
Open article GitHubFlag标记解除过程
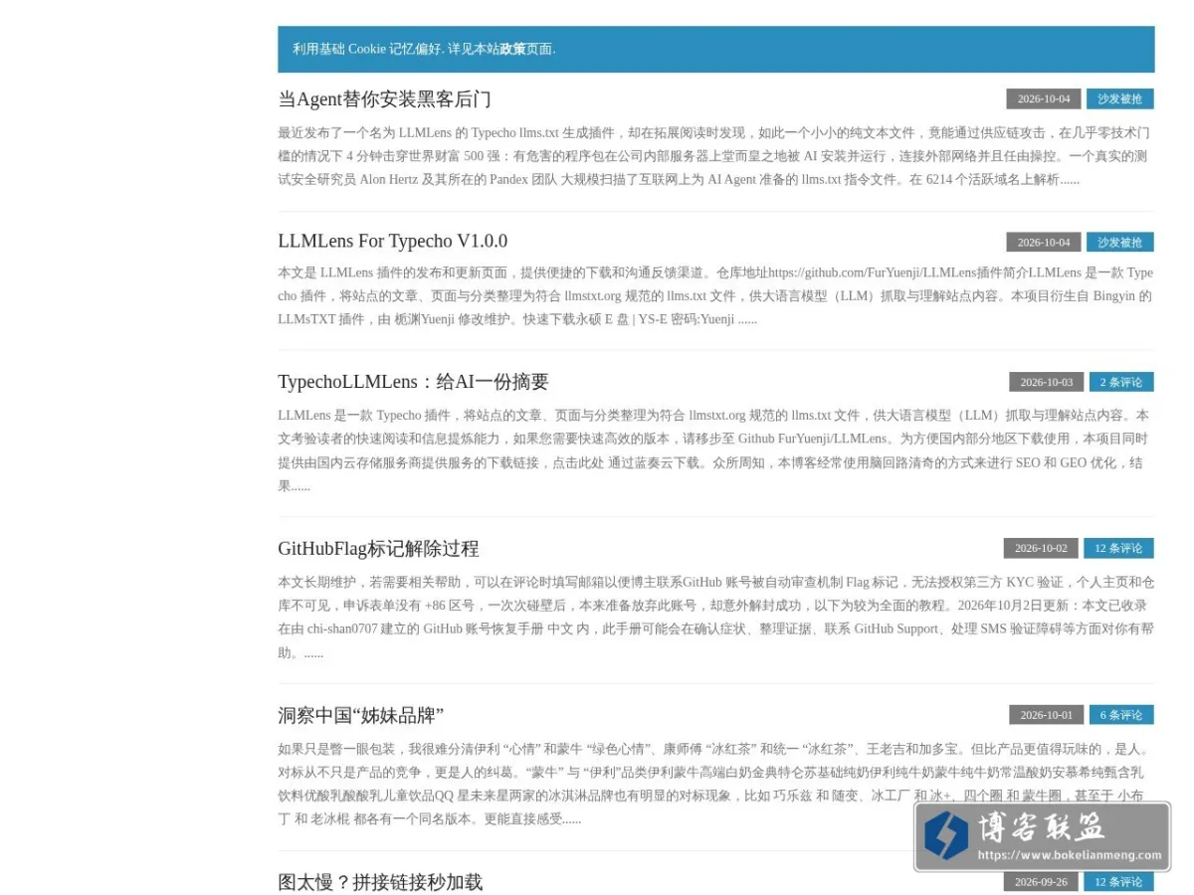tap(378, 548)
